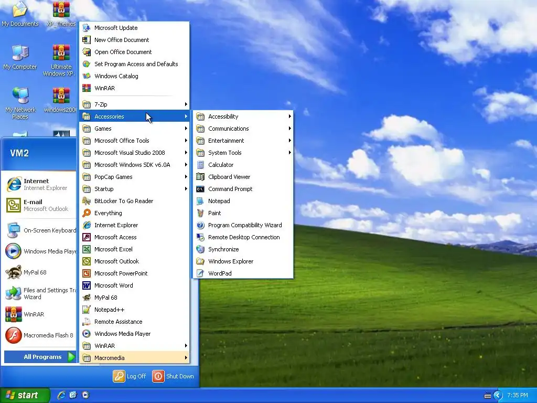
Task: Click system tray expand arrow
Action: point(498,396)
